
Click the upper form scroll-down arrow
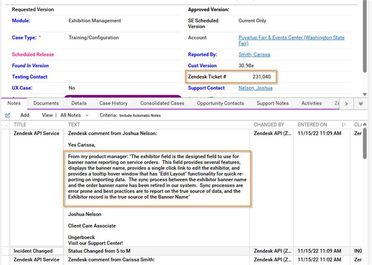coord(365,94)
